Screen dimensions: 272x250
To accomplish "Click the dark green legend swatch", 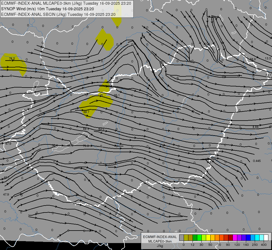I will click(195, 237).
